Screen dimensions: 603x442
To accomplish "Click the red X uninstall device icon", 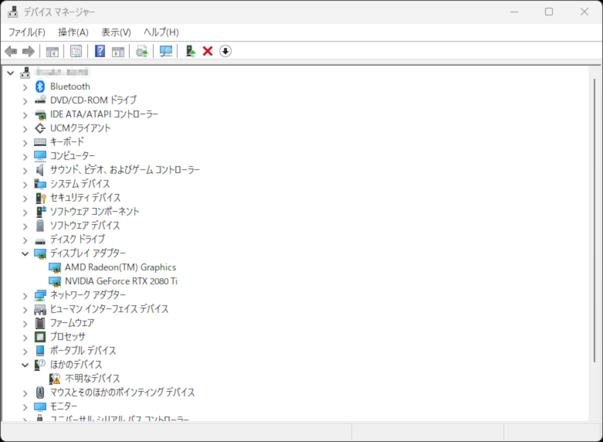I will tap(208, 51).
